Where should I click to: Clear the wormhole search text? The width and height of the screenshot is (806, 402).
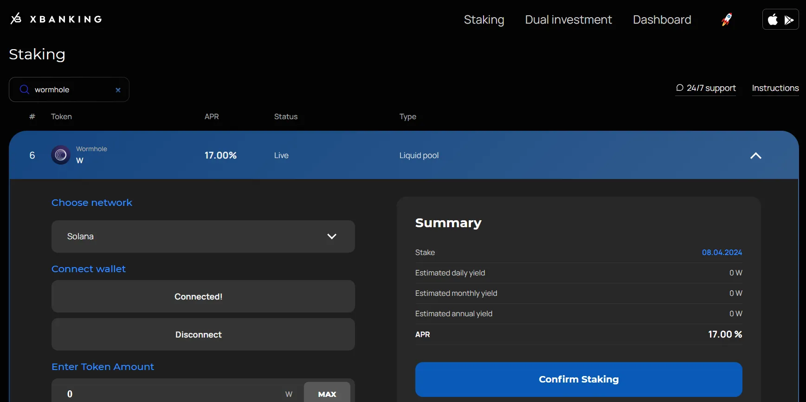(118, 90)
